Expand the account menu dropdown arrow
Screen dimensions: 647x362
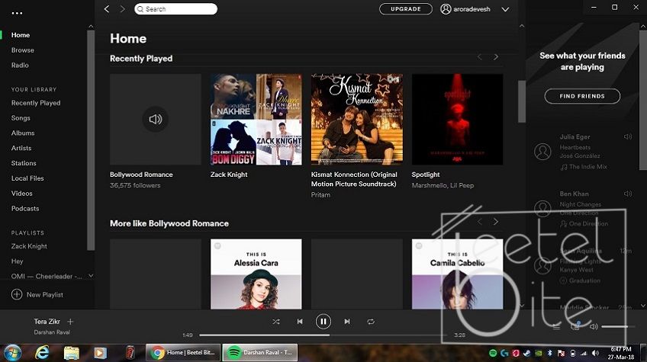click(505, 9)
